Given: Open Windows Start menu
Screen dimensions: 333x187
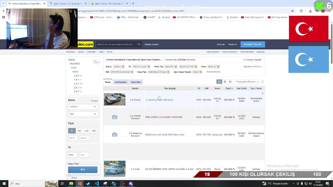Looking at the screenshot, I should (4, 184).
